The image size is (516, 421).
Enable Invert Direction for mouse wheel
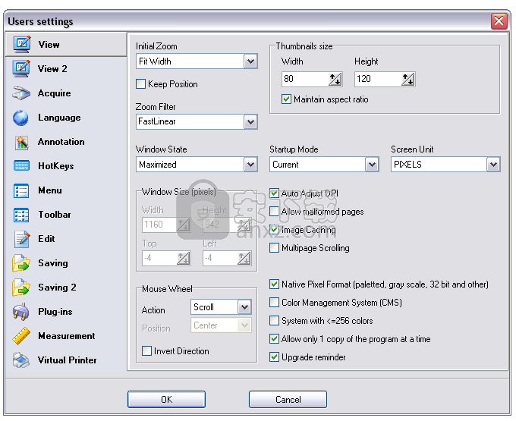coord(146,351)
